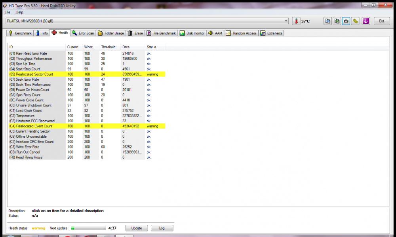
Task: Click the purple download arrow icon
Action: click(x=366, y=21)
